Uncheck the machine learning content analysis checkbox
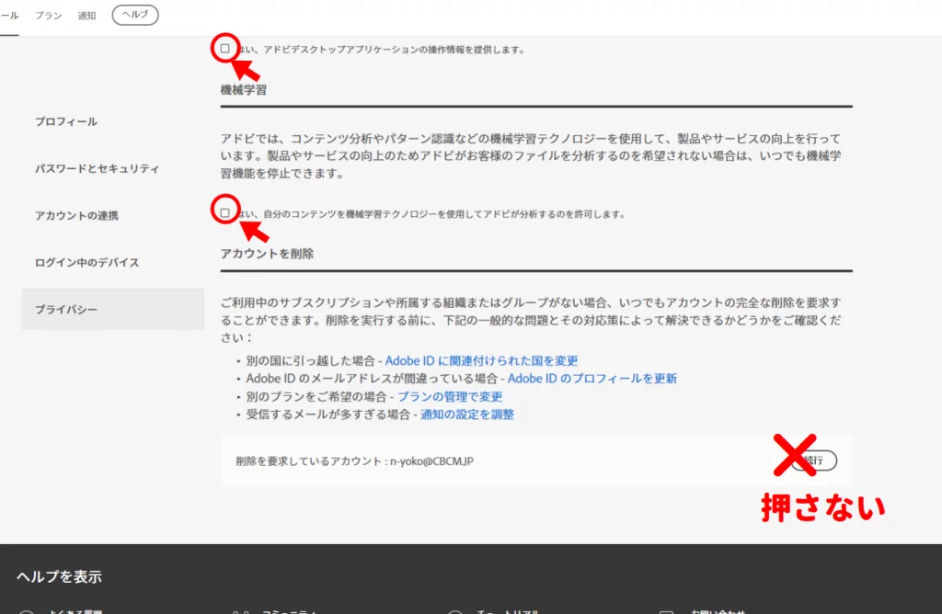942x614 pixels. [225, 213]
